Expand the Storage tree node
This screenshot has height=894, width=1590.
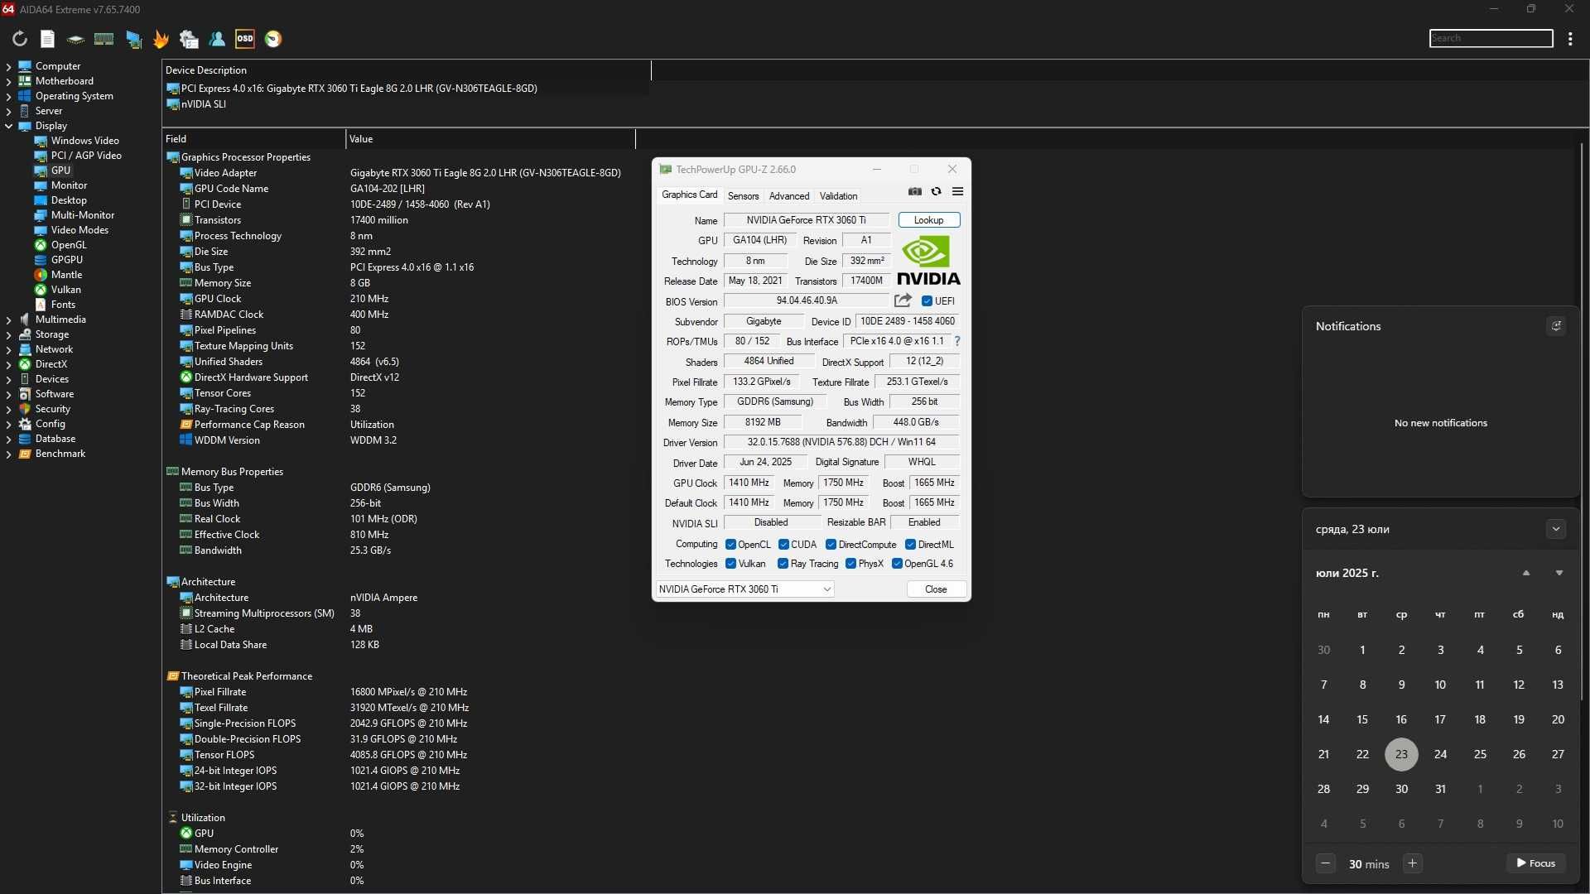tap(8, 334)
